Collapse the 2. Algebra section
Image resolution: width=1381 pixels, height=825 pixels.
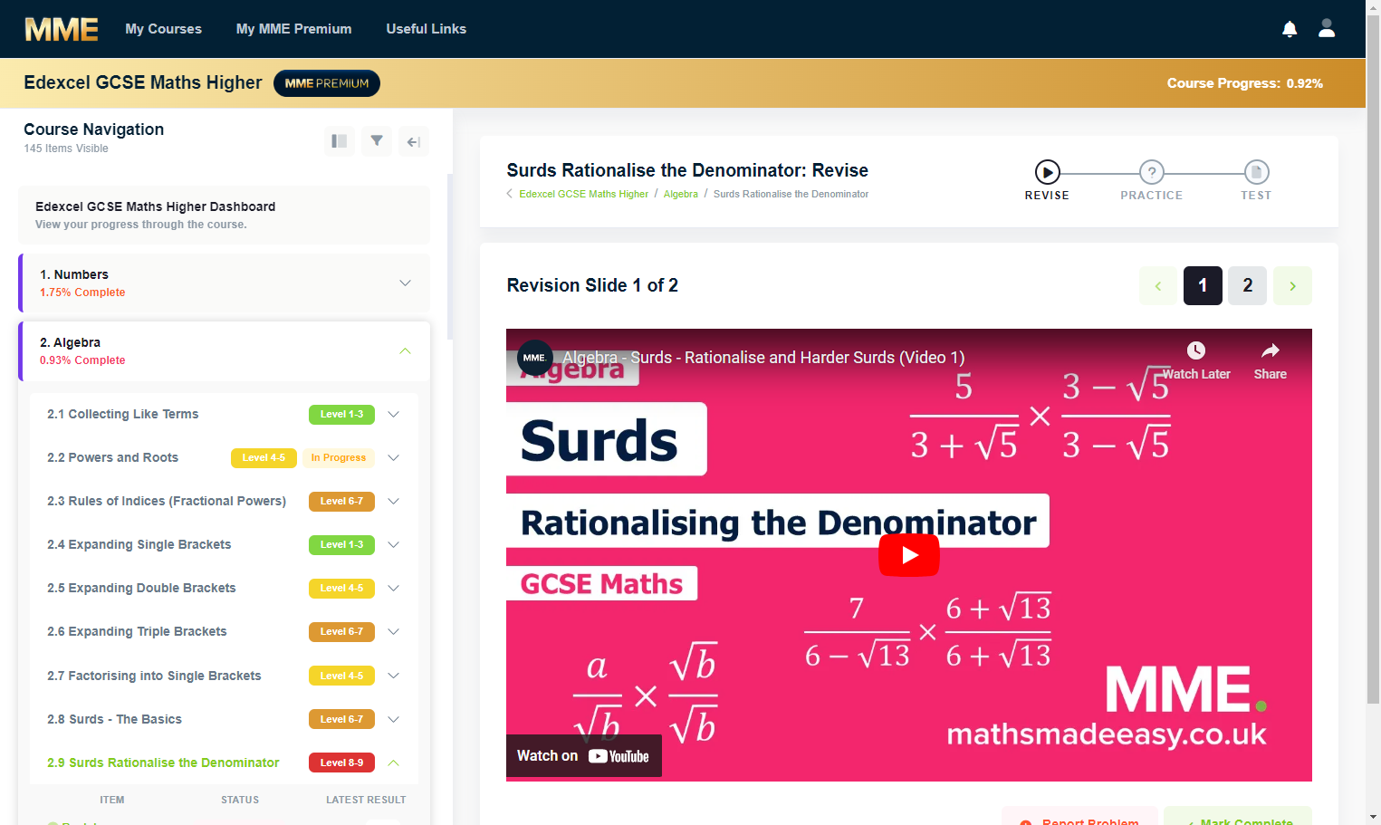click(405, 351)
